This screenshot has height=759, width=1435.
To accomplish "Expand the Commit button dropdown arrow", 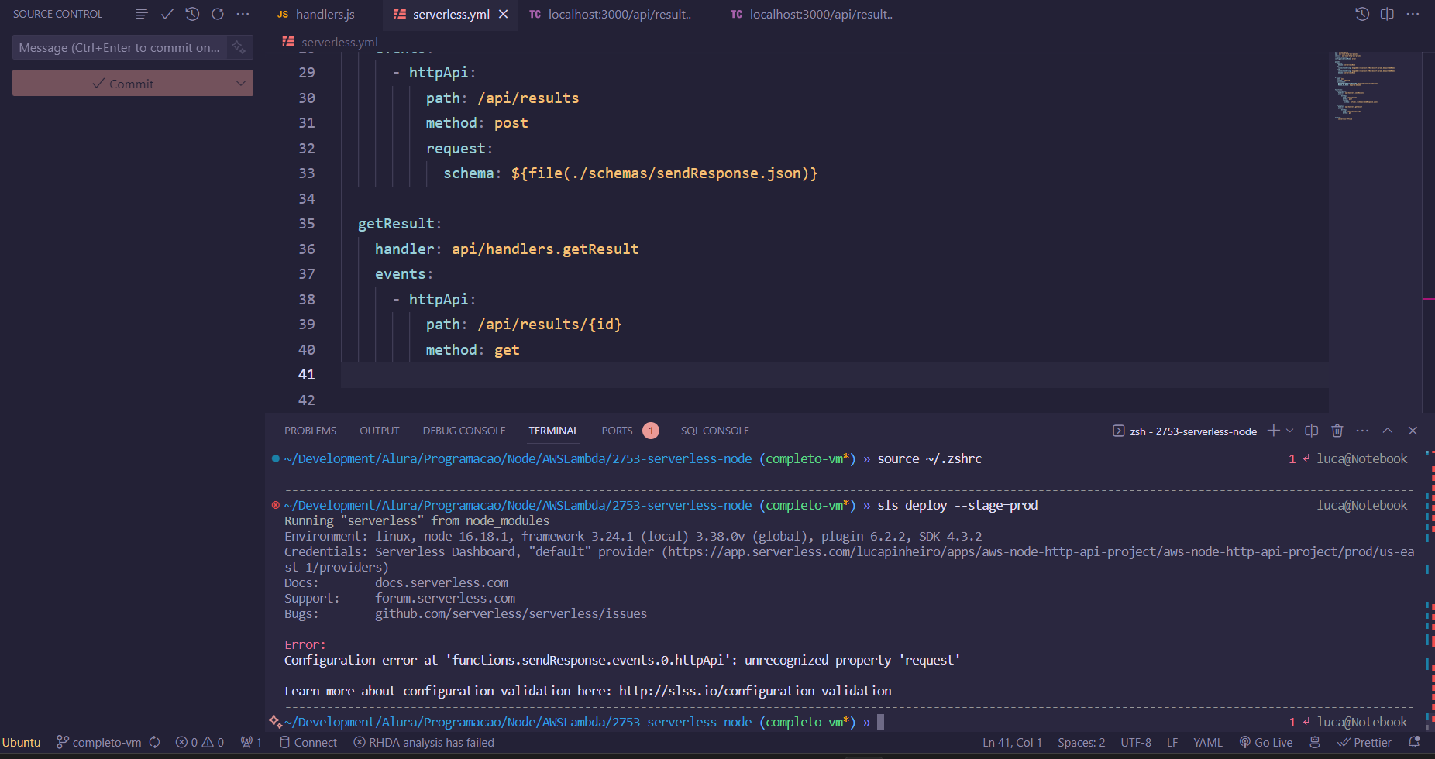I will (241, 84).
